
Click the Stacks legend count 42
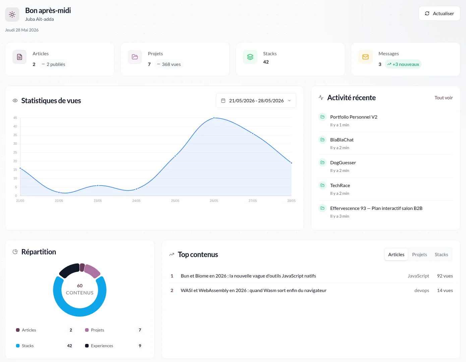[x=69, y=346]
